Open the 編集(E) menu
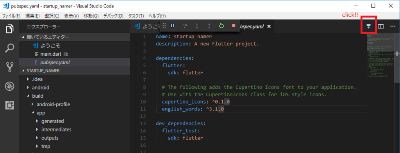 coord(32,16)
